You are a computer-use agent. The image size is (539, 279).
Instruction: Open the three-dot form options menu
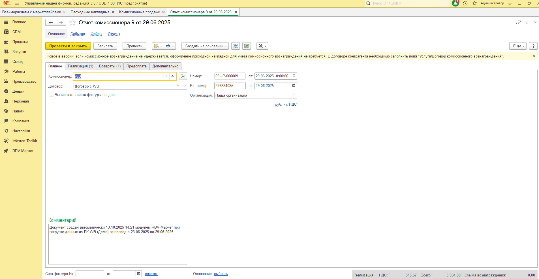tap(527, 22)
